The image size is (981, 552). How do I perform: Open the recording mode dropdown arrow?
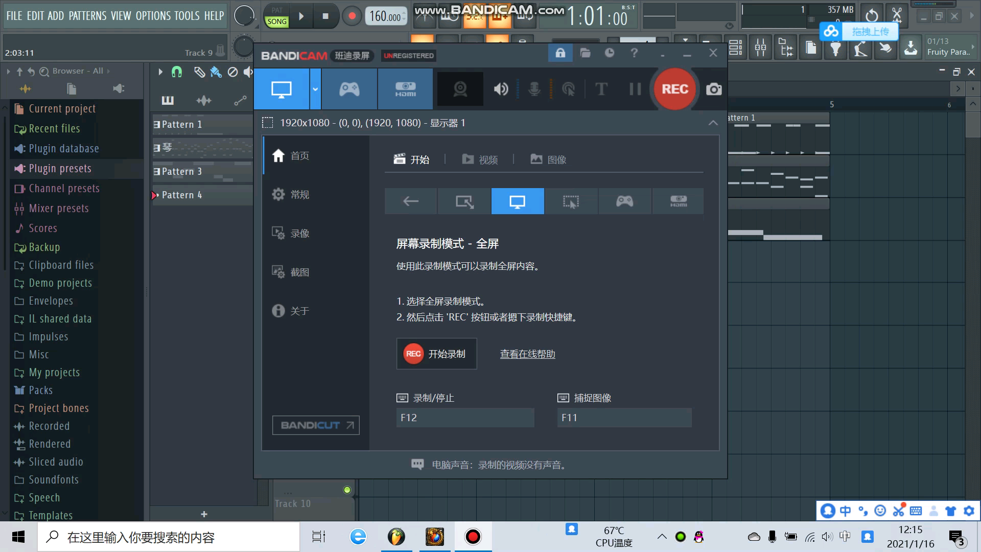click(x=315, y=89)
